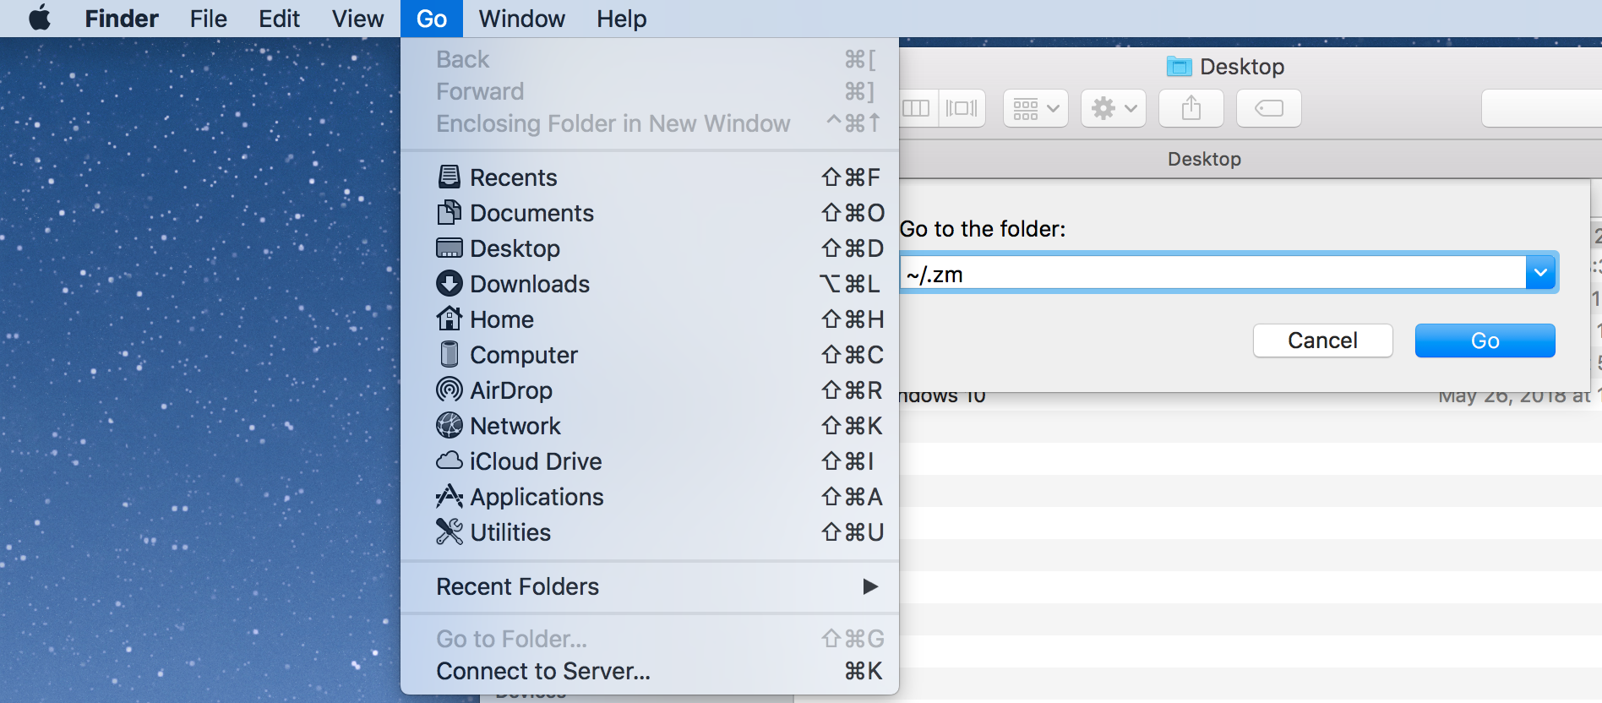This screenshot has width=1602, height=703.
Task: Click the blue Go button
Action: tap(1485, 341)
